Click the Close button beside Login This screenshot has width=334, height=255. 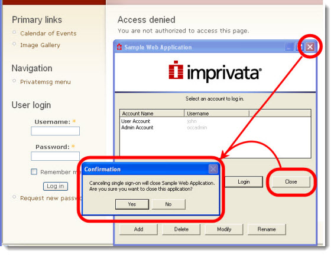291,182
